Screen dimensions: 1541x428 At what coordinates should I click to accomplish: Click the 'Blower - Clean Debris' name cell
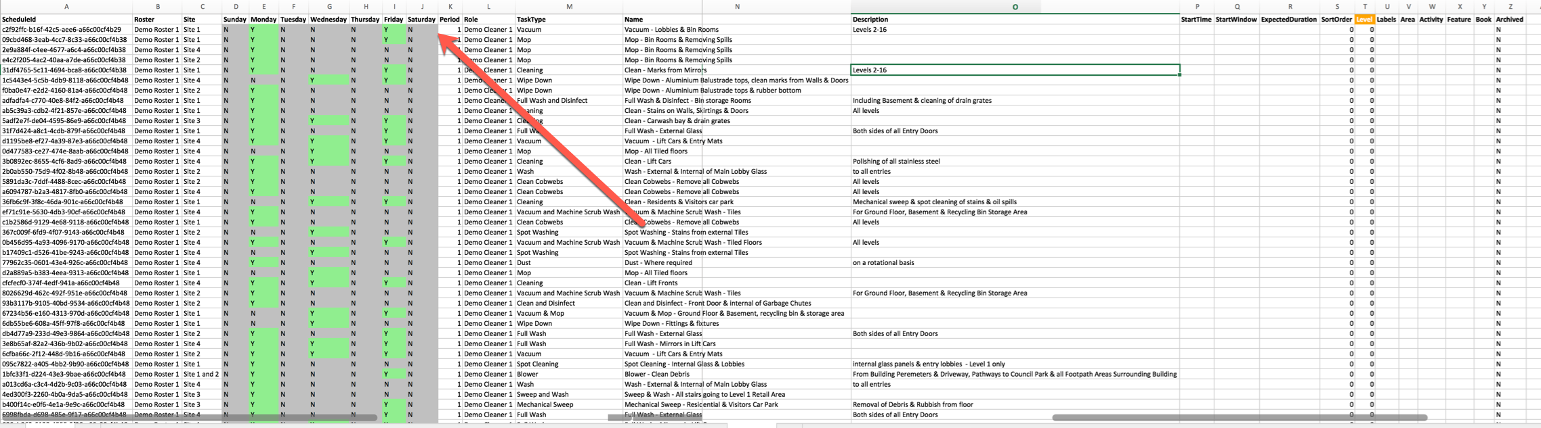pyautogui.click(x=657, y=374)
